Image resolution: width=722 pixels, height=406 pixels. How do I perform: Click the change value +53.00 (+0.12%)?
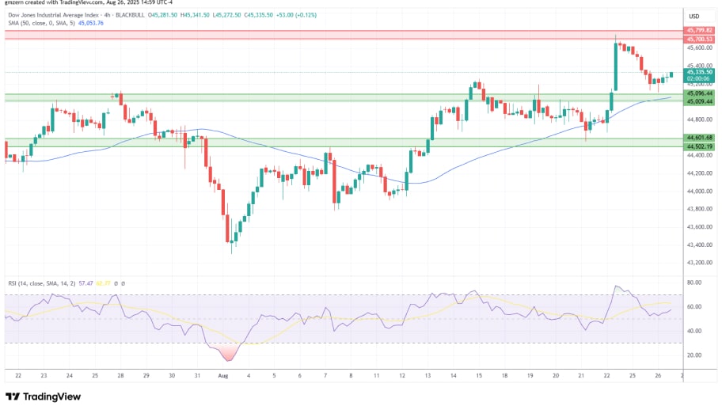(296, 15)
